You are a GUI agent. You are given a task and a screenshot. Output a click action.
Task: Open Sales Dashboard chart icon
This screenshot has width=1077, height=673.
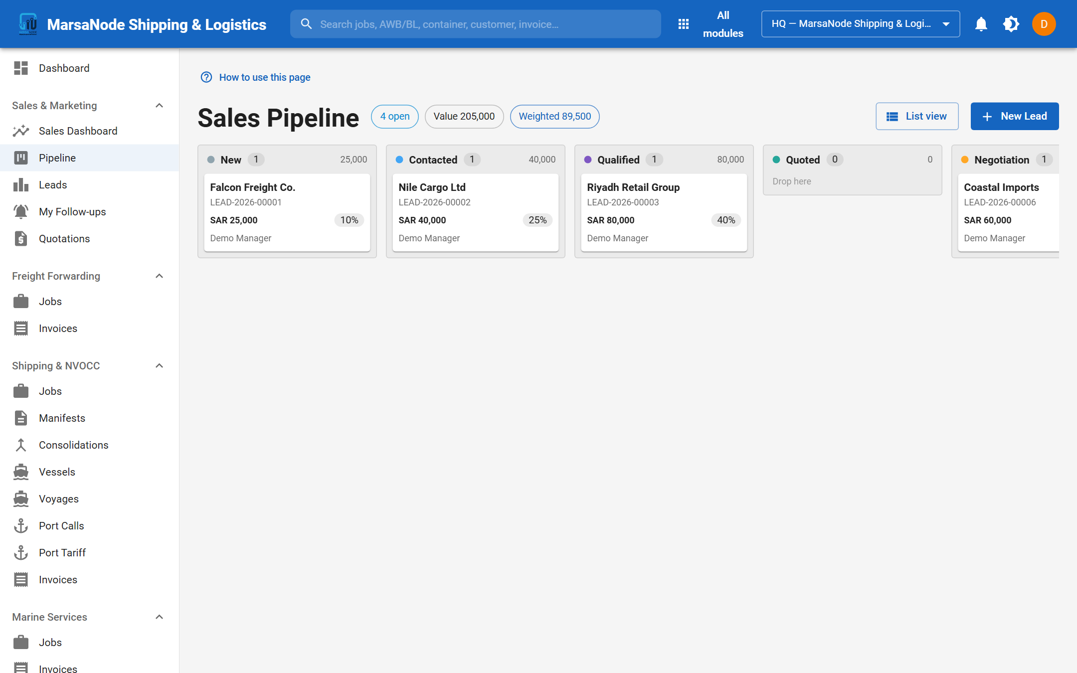(x=21, y=131)
